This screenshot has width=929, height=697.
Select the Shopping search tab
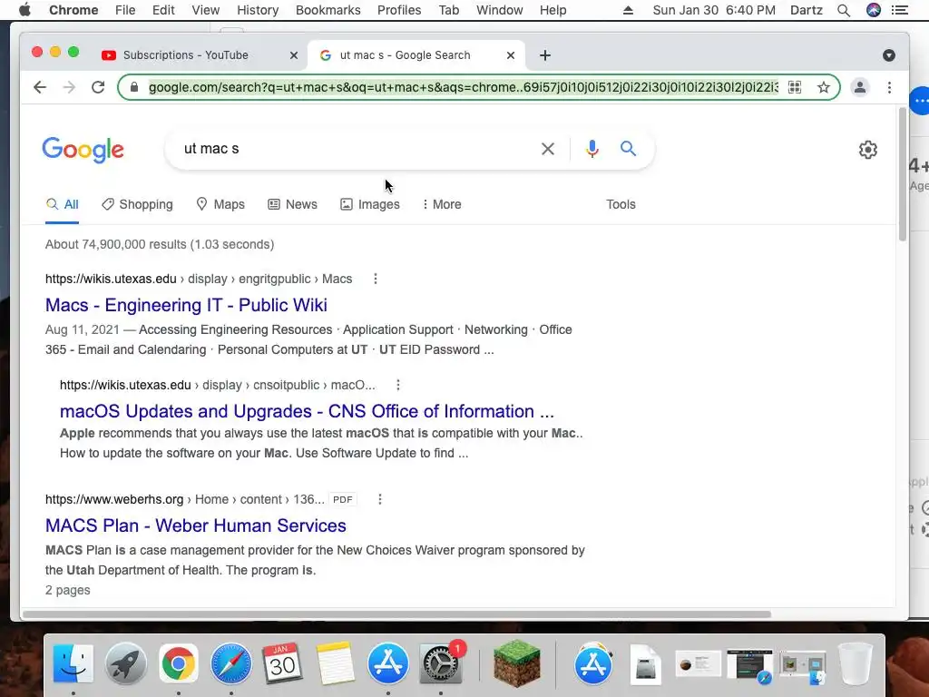coord(138,204)
